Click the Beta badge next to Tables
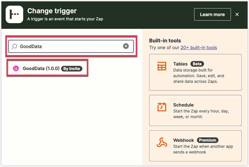Viewport: 249px width, 167px height. [x=197, y=64]
